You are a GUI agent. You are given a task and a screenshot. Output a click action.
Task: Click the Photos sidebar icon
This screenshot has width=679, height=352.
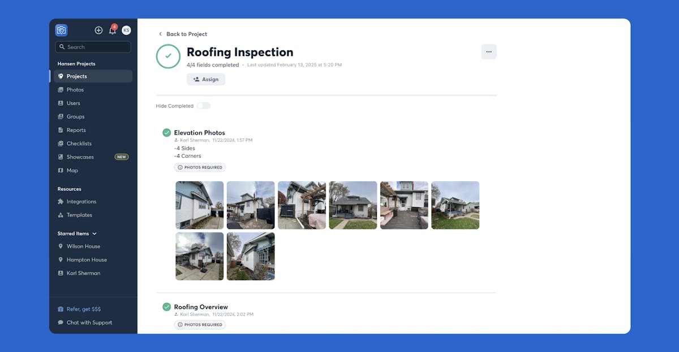click(61, 90)
